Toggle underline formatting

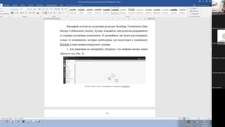click(x=17, y=13)
